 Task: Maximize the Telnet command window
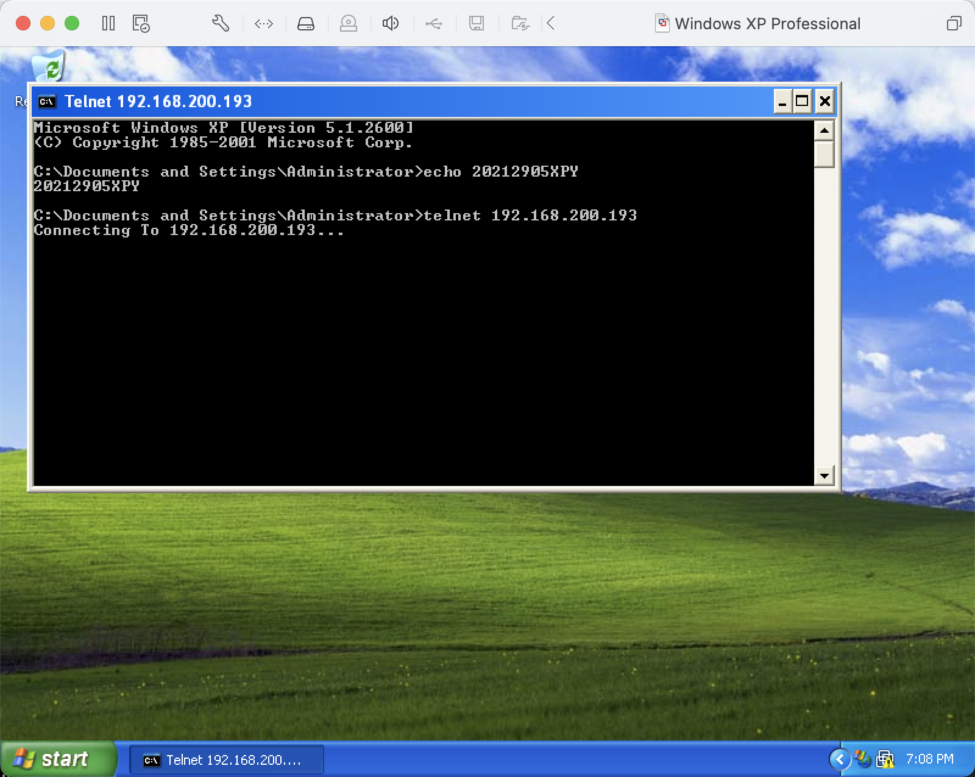click(803, 101)
